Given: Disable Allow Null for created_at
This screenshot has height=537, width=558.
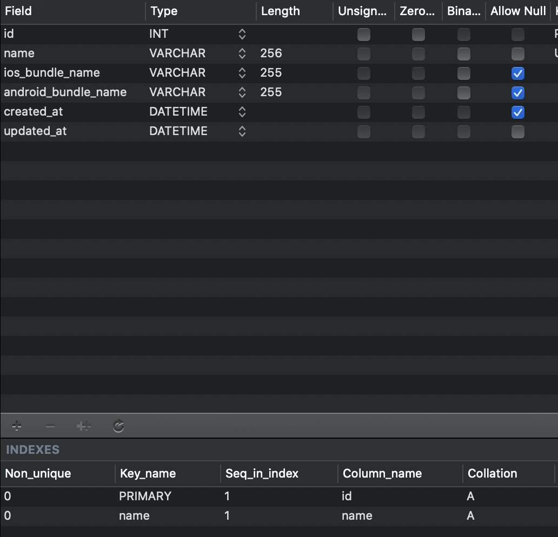Looking at the screenshot, I should [518, 112].
